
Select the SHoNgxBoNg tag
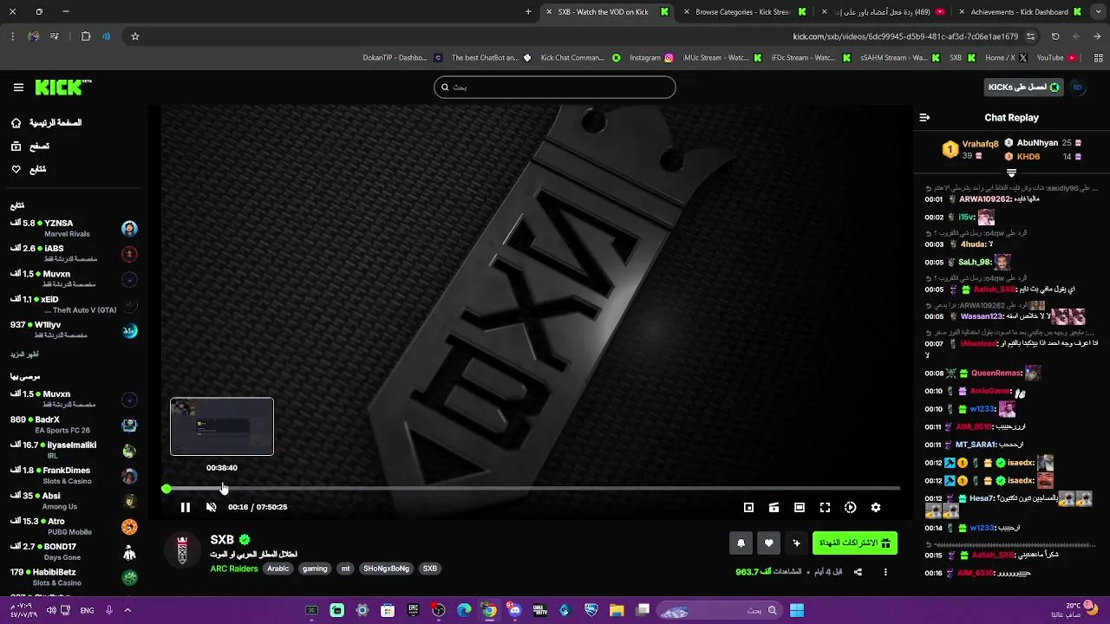point(386,569)
